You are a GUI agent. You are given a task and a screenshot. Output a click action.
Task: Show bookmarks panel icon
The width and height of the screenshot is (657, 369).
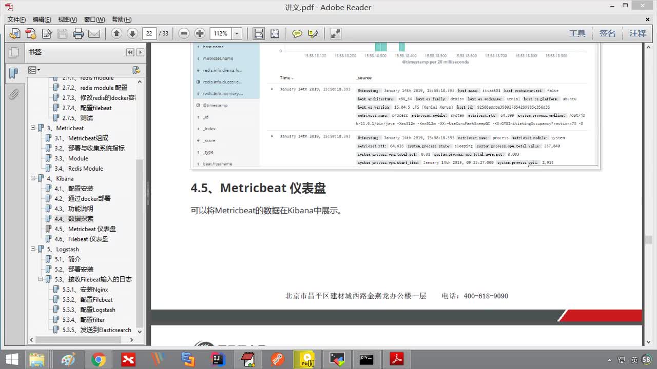click(13, 73)
